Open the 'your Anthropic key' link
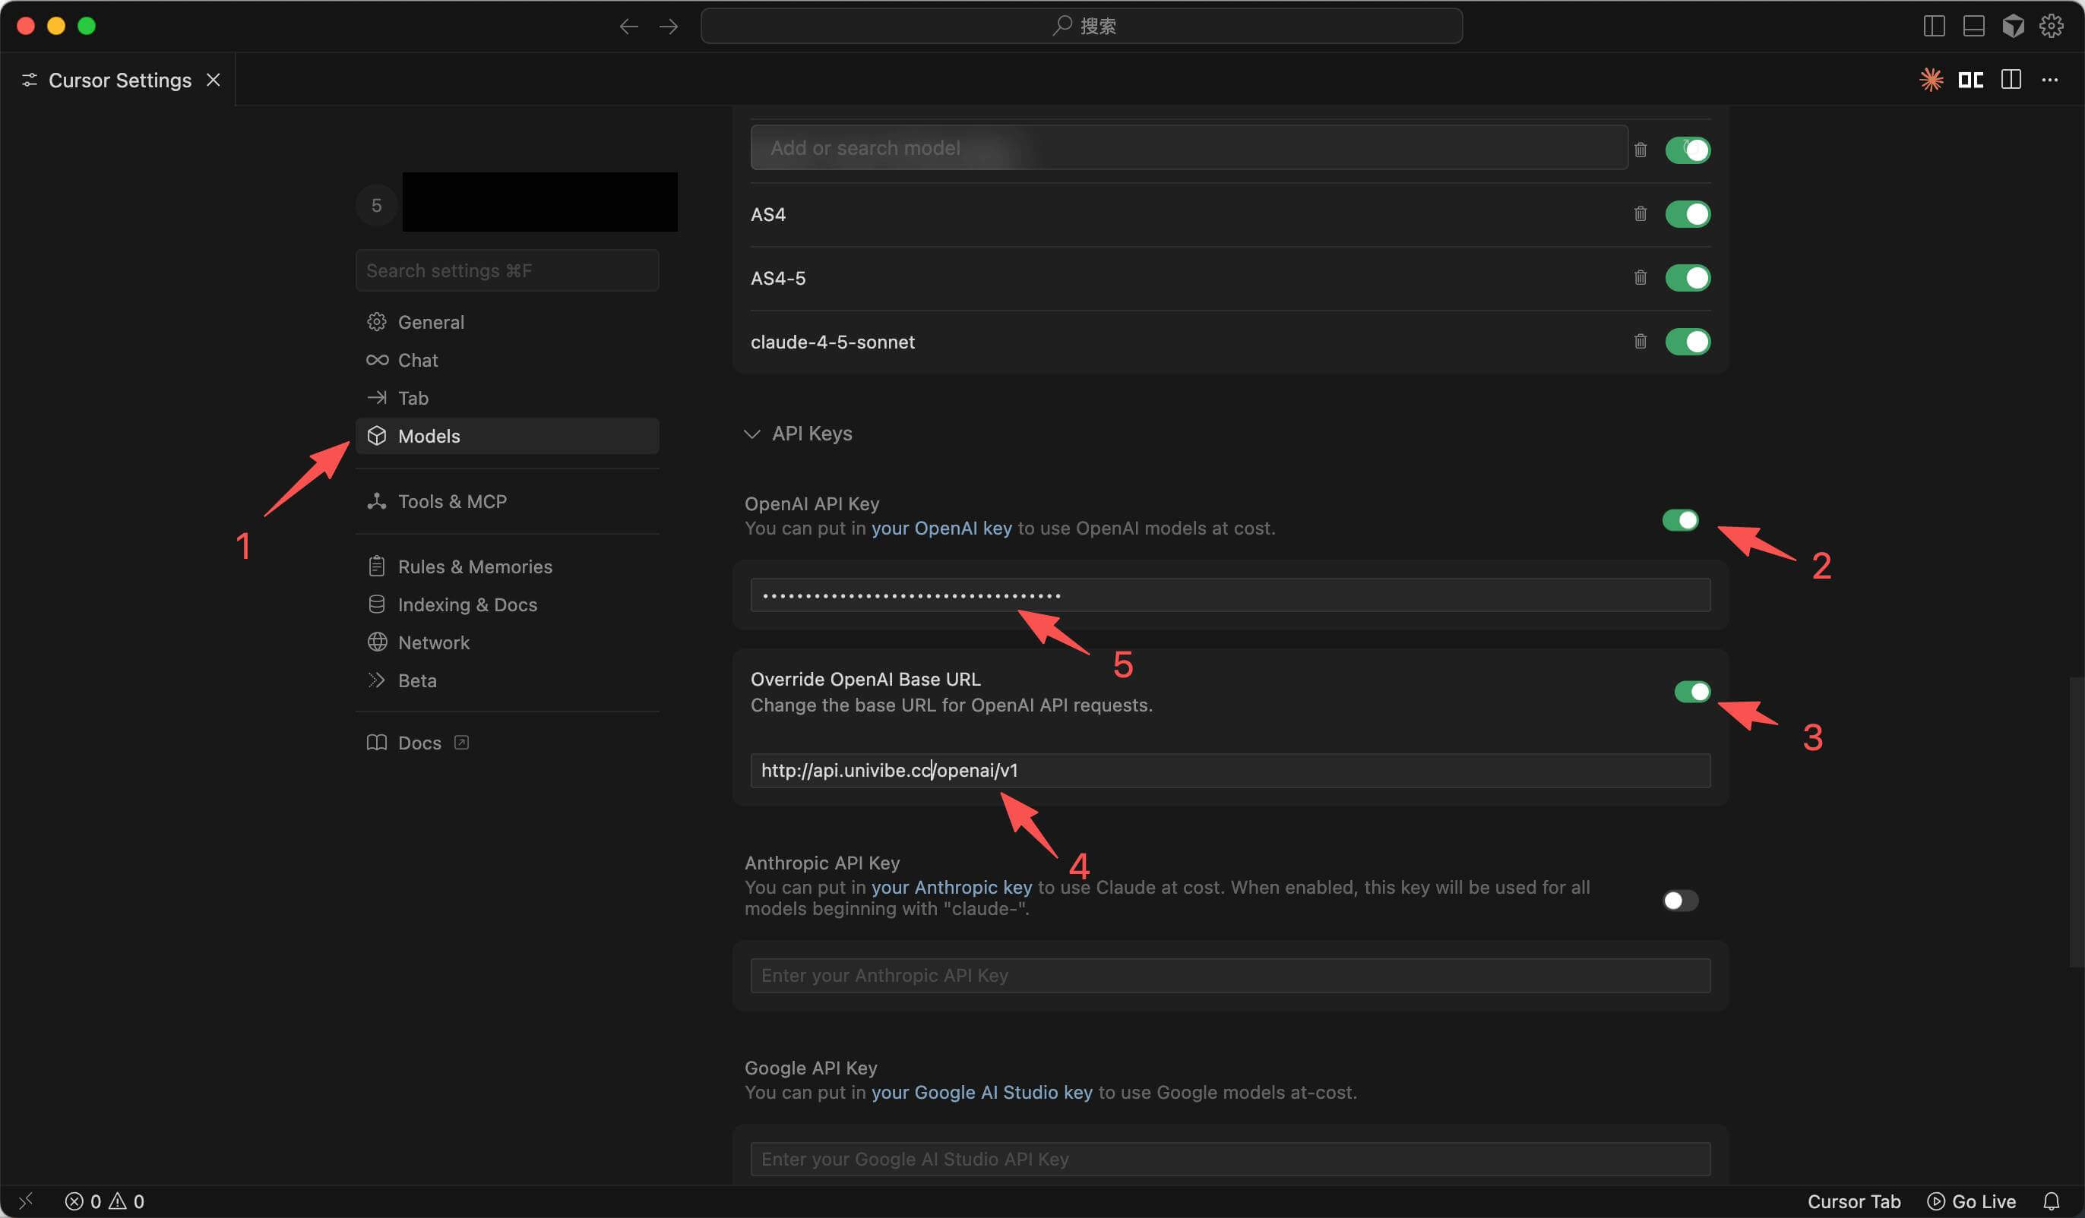2085x1218 pixels. click(x=951, y=887)
